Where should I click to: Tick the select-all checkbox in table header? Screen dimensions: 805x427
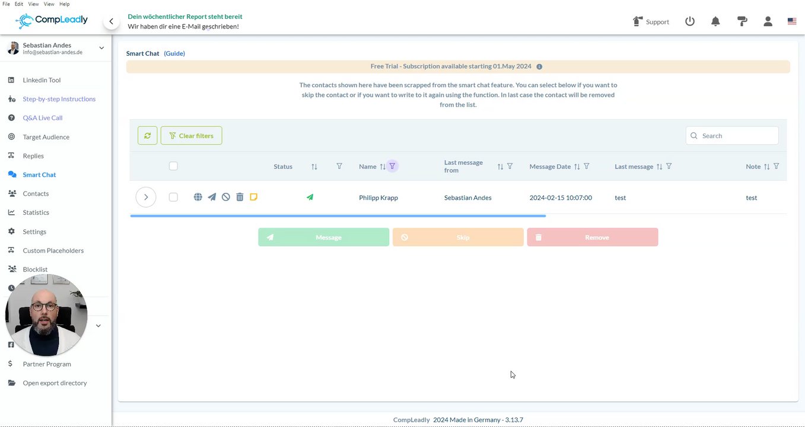pos(173,166)
